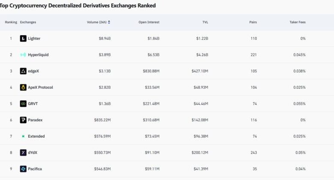This screenshot has width=334, height=180.
Task: Open the Hyperliquid exchange name link
Action: tap(39, 55)
